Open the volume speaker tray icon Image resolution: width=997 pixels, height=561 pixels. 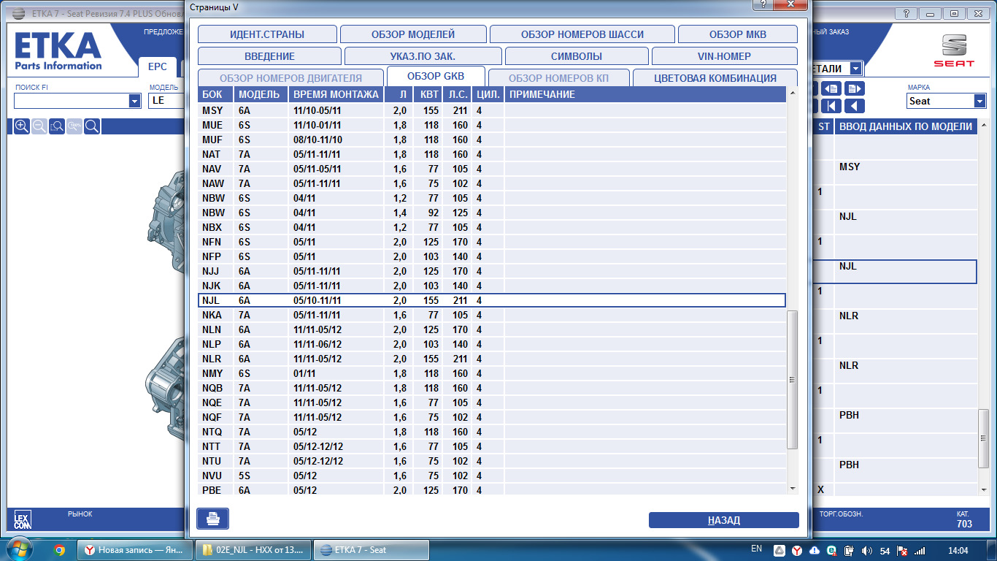click(866, 550)
